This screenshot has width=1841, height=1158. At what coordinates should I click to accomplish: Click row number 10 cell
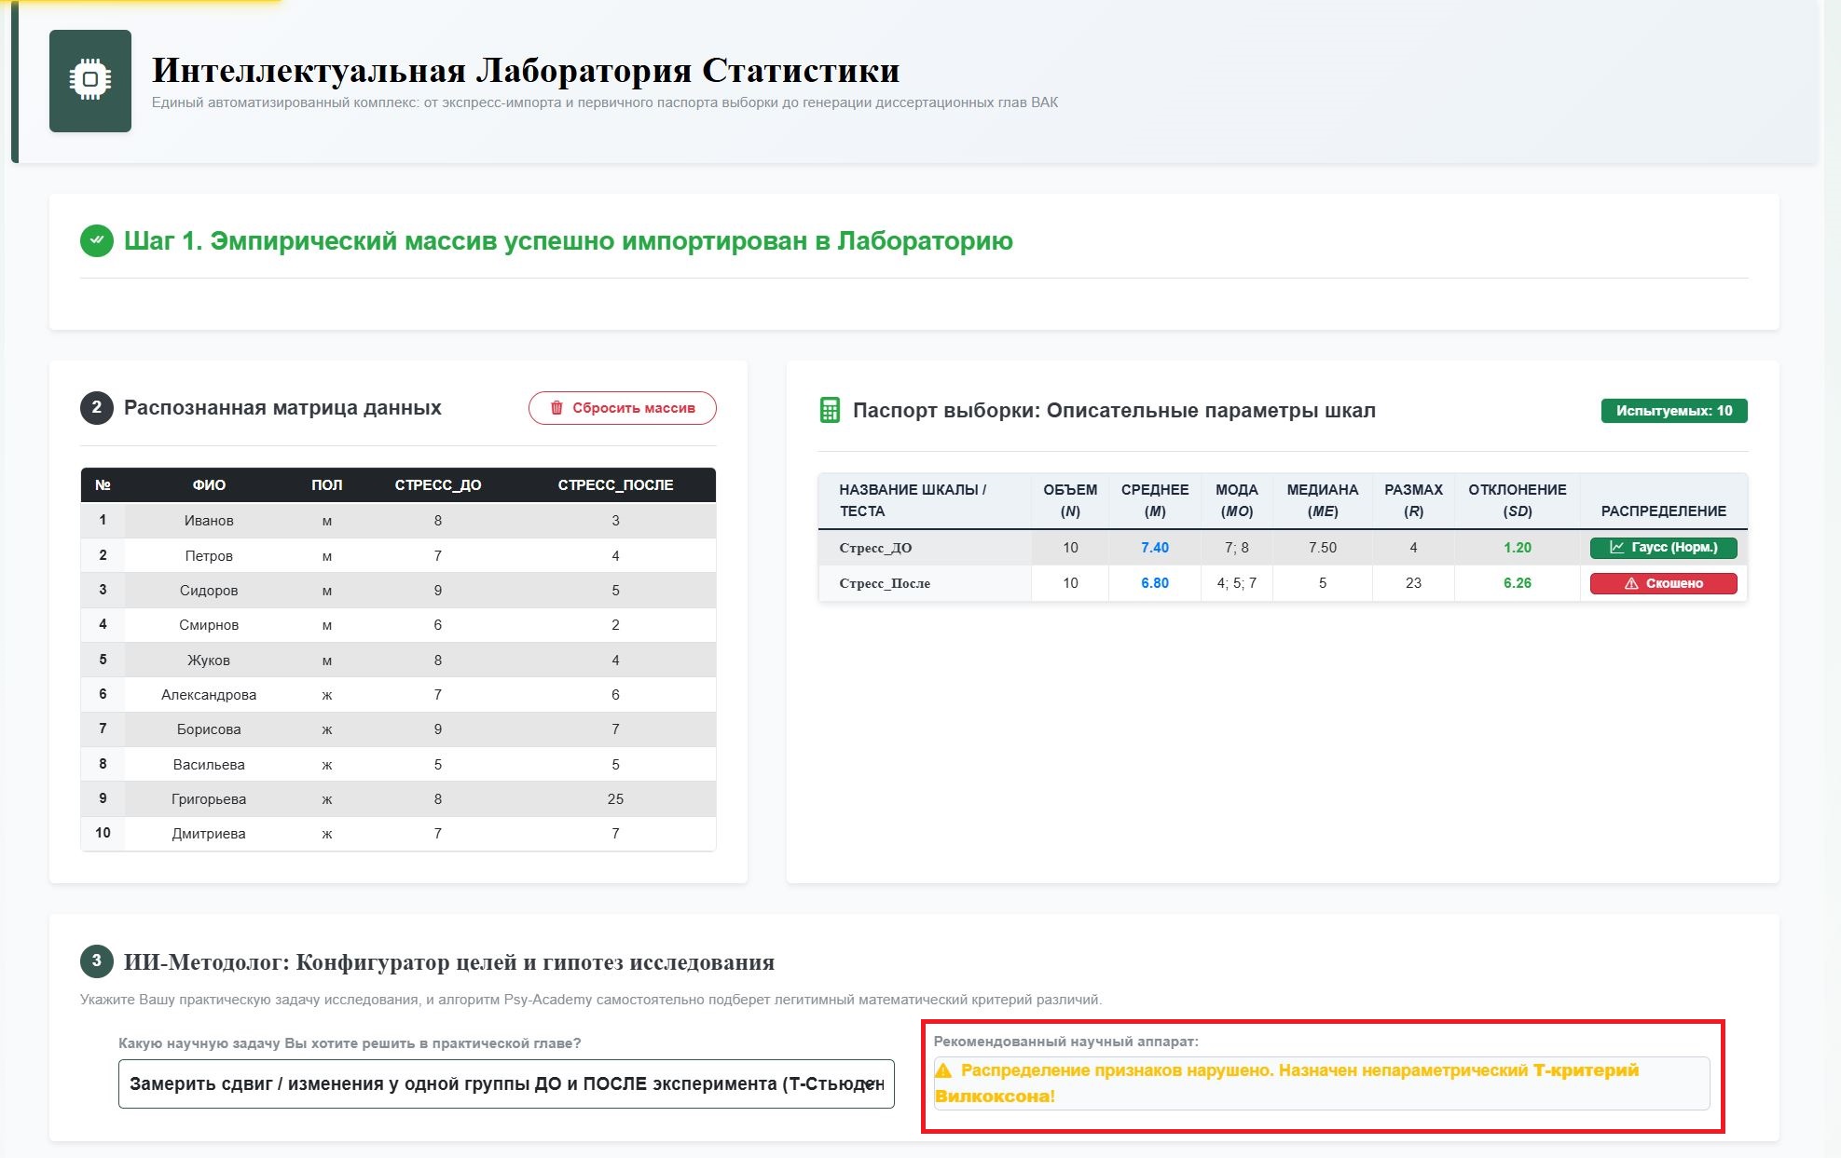click(x=103, y=834)
